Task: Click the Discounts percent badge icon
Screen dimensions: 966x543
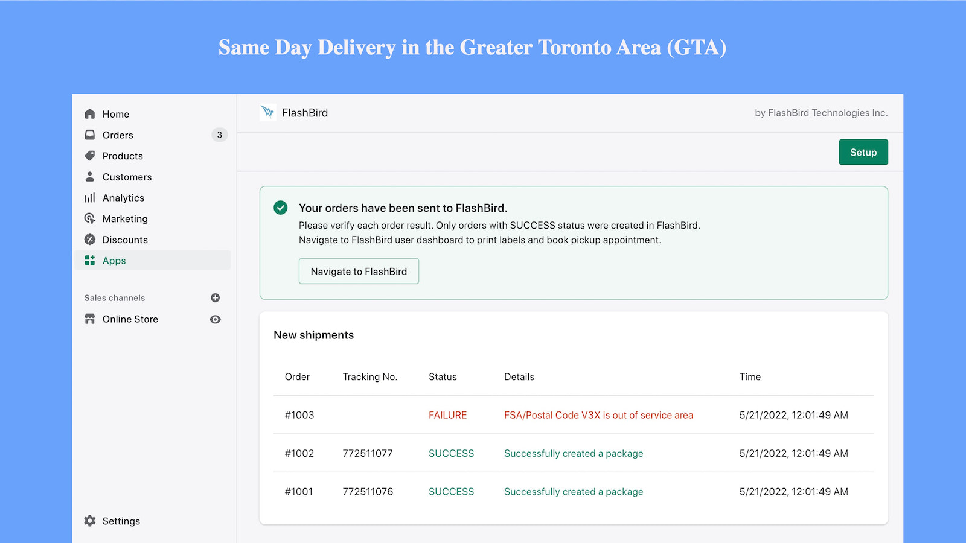Action: [90, 240]
